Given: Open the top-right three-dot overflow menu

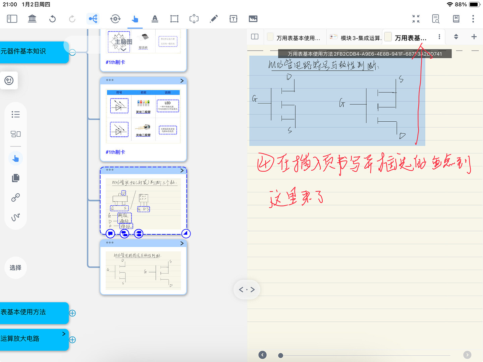Looking at the screenshot, I should (473, 19).
